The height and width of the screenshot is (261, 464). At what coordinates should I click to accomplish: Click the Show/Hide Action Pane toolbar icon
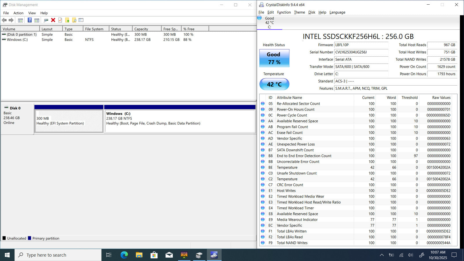coord(37,20)
